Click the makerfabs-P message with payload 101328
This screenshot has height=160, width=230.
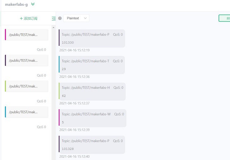point(92,145)
